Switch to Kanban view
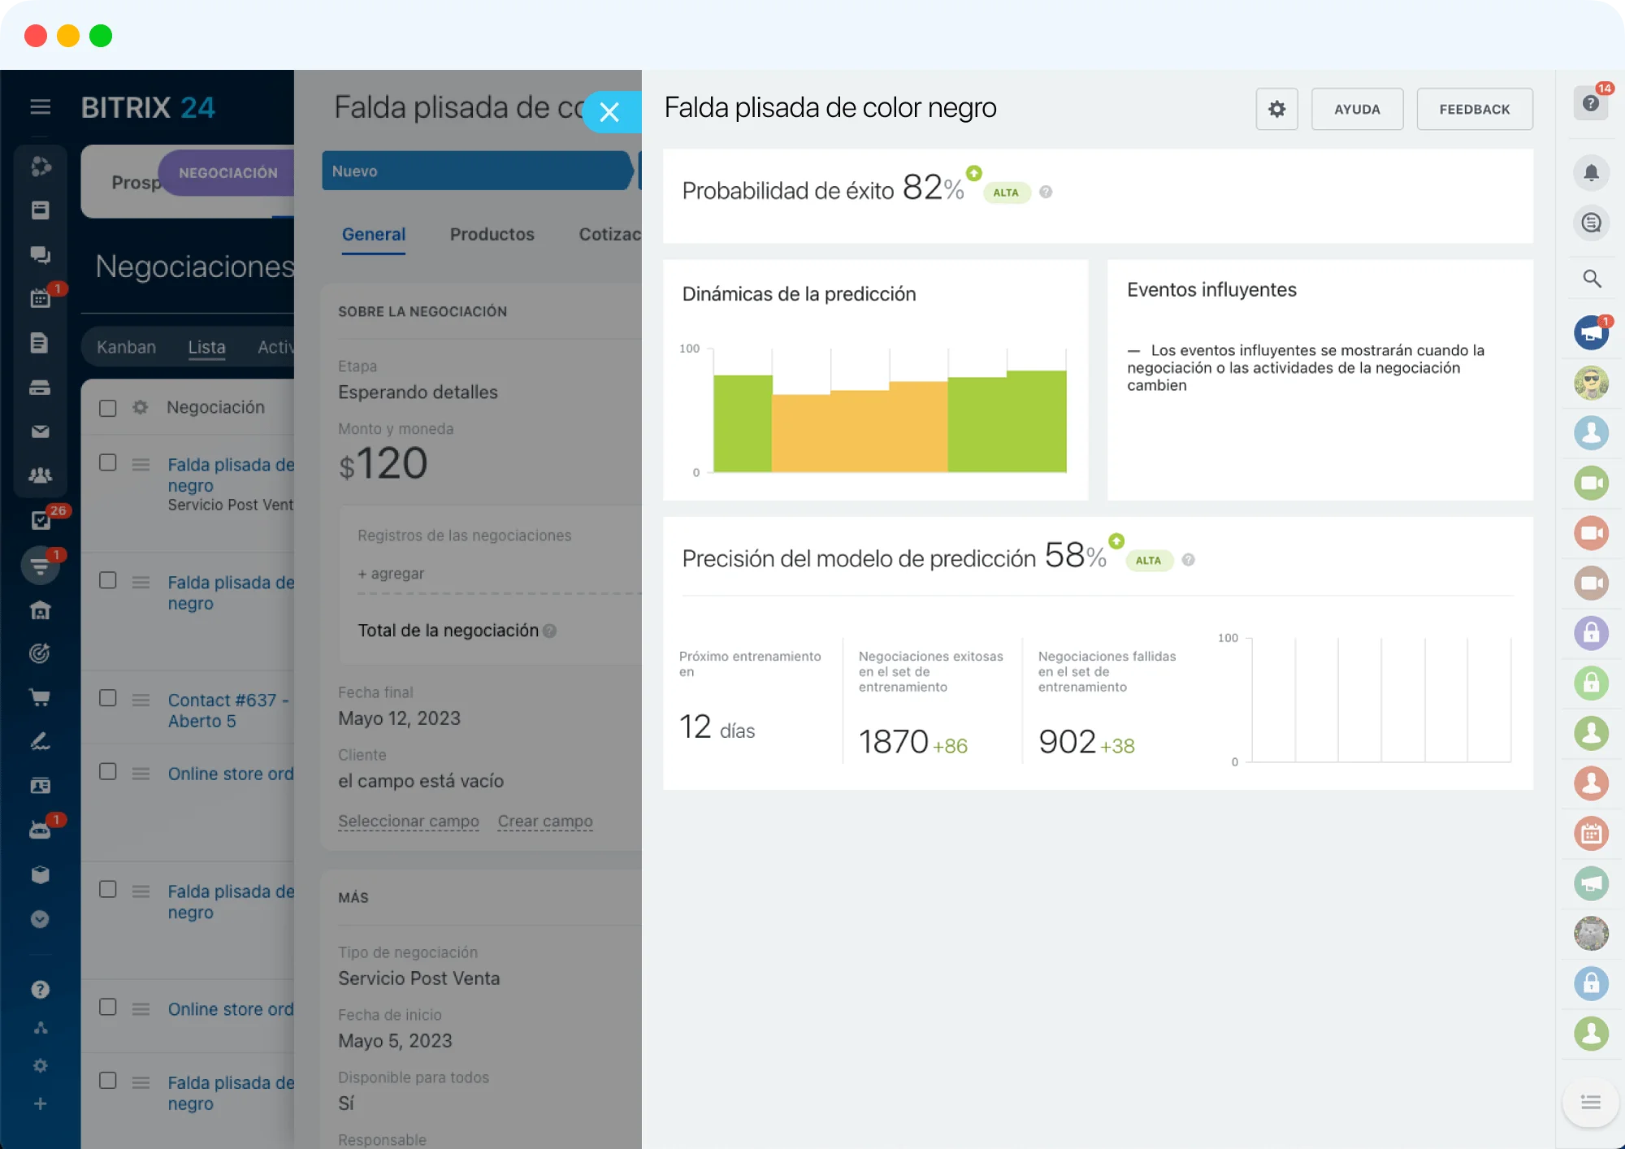The height and width of the screenshot is (1149, 1625). coord(126,347)
